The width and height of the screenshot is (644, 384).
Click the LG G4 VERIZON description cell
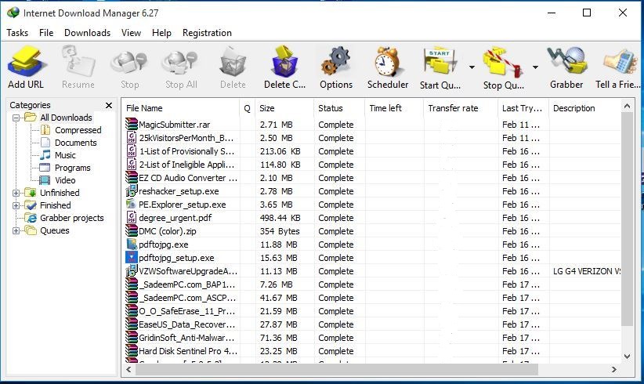(x=587, y=271)
